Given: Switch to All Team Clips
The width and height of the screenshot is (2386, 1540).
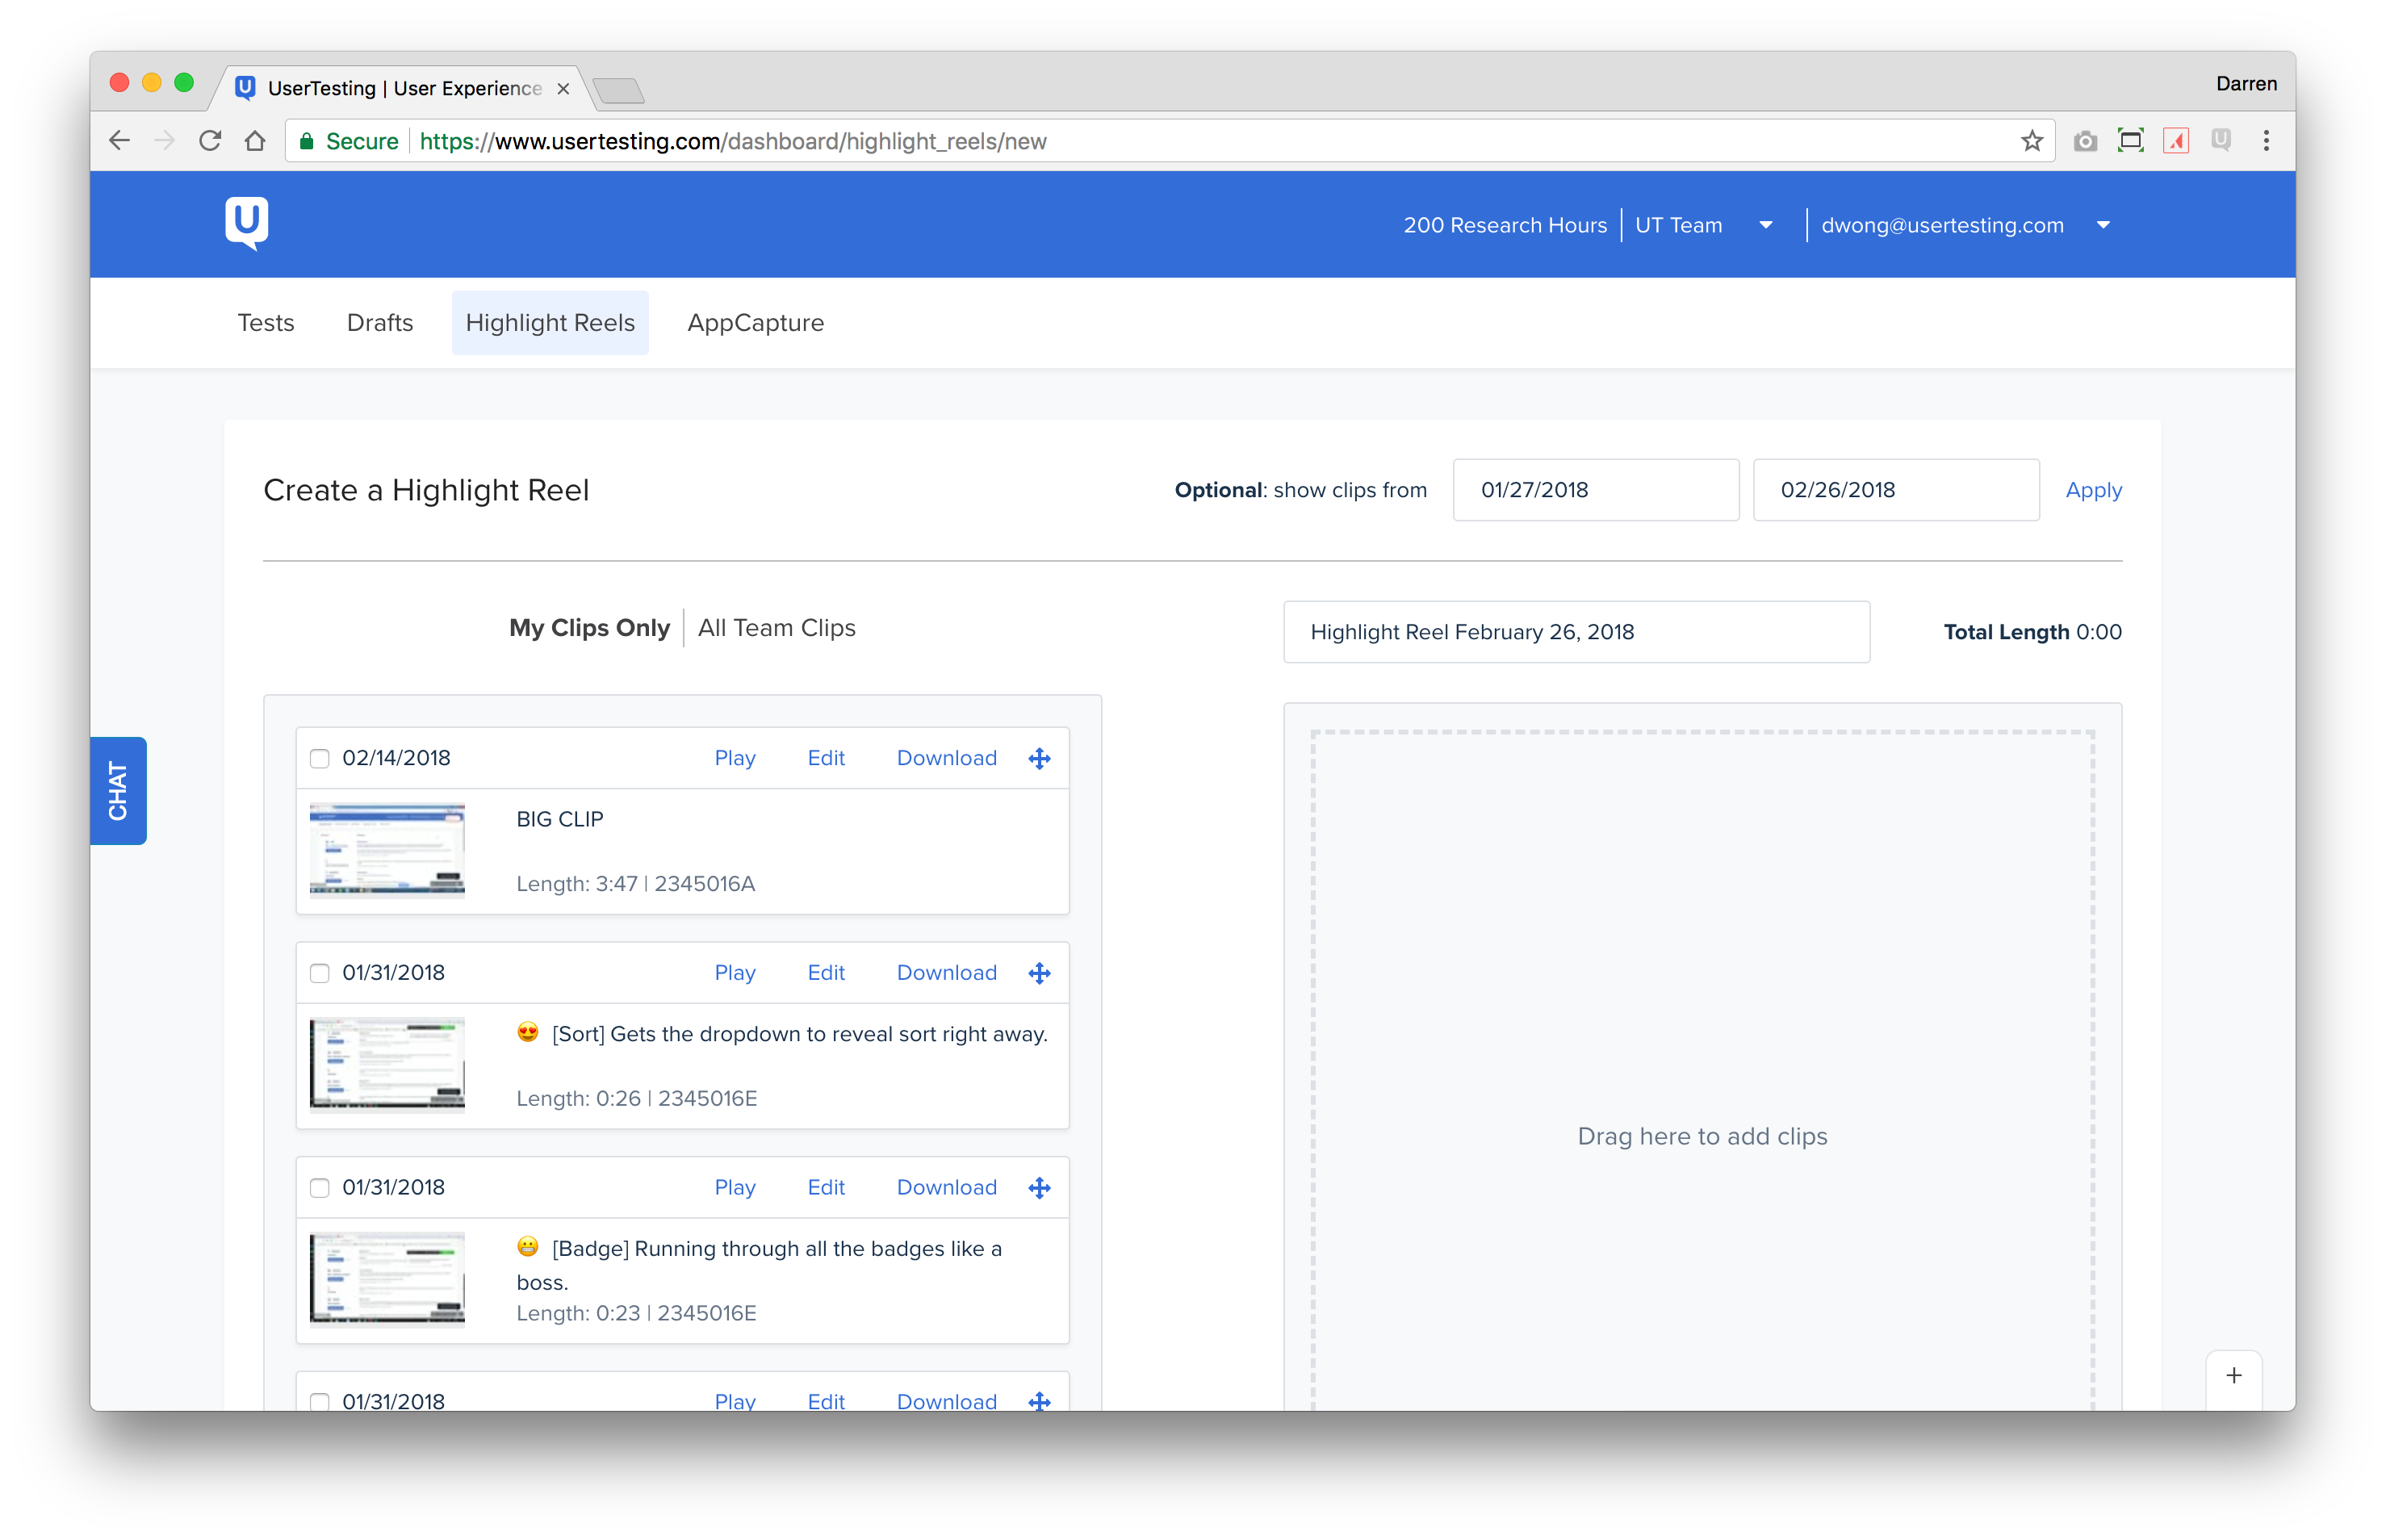Looking at the screenshot, I should [x=776, y=628].
